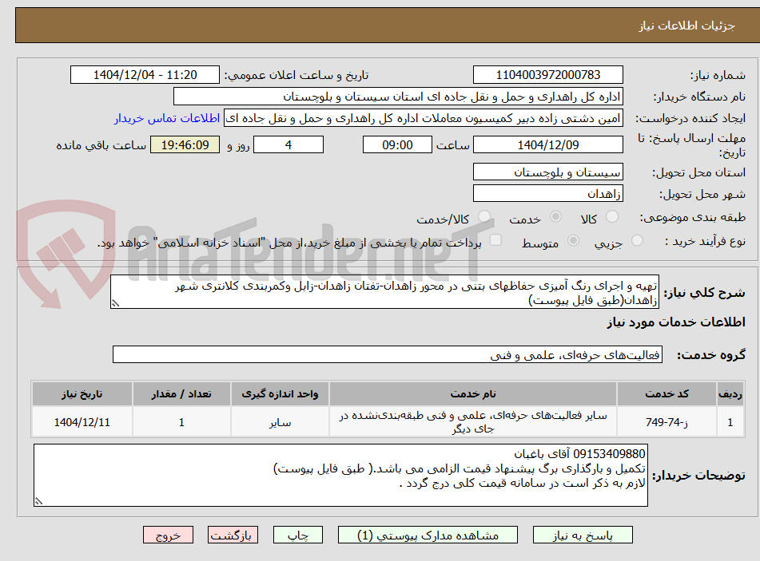The image size is (760, 561).
Task: Click the نوع فرآیند خرید label
Action: (x=705, y=241)
